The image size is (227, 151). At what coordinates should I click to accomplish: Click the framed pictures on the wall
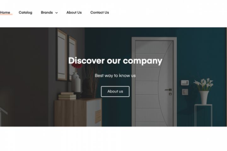coord(66,55)
